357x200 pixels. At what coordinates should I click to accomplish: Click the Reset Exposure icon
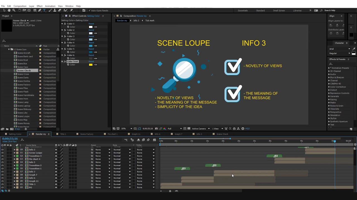tap(243, 129)
